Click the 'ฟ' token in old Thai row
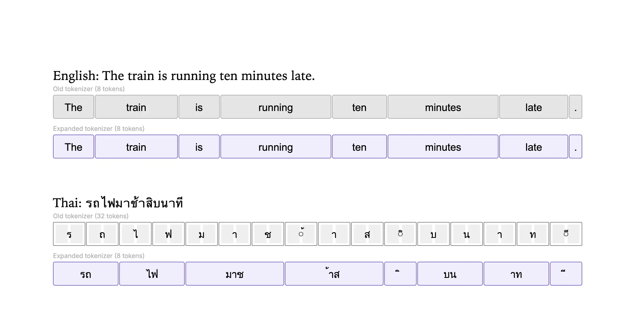 (169, 234)
